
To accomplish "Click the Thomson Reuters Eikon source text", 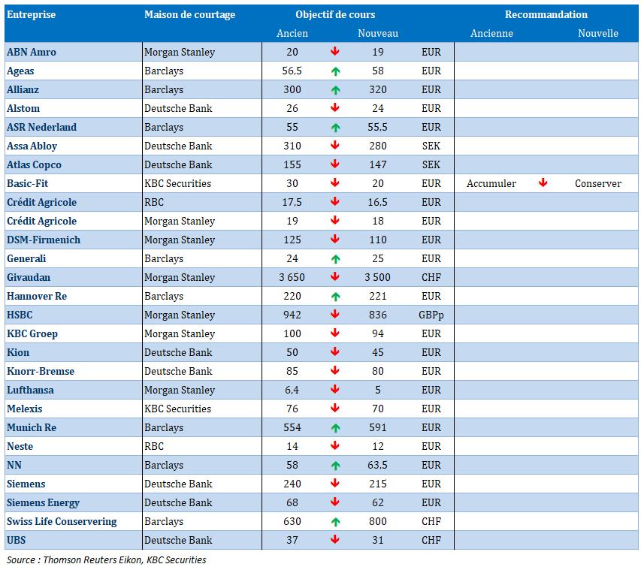I will pos(92,559).
